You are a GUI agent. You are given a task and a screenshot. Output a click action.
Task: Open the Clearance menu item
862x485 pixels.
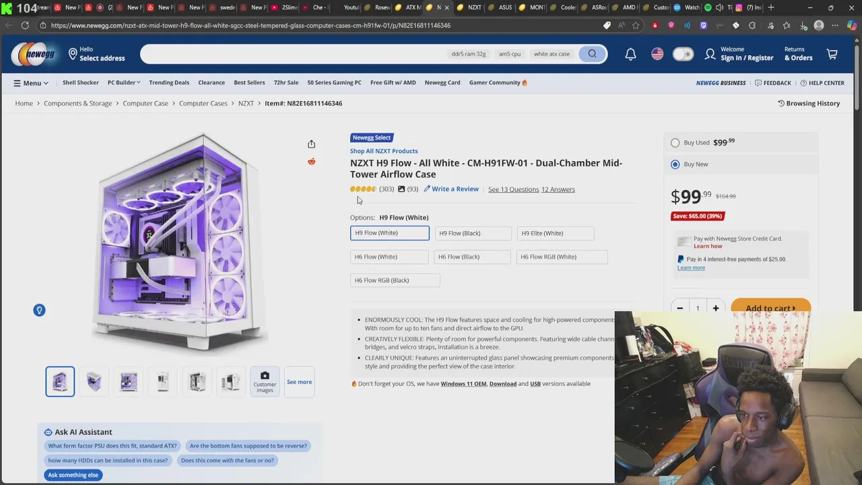(x=211, y=82)
